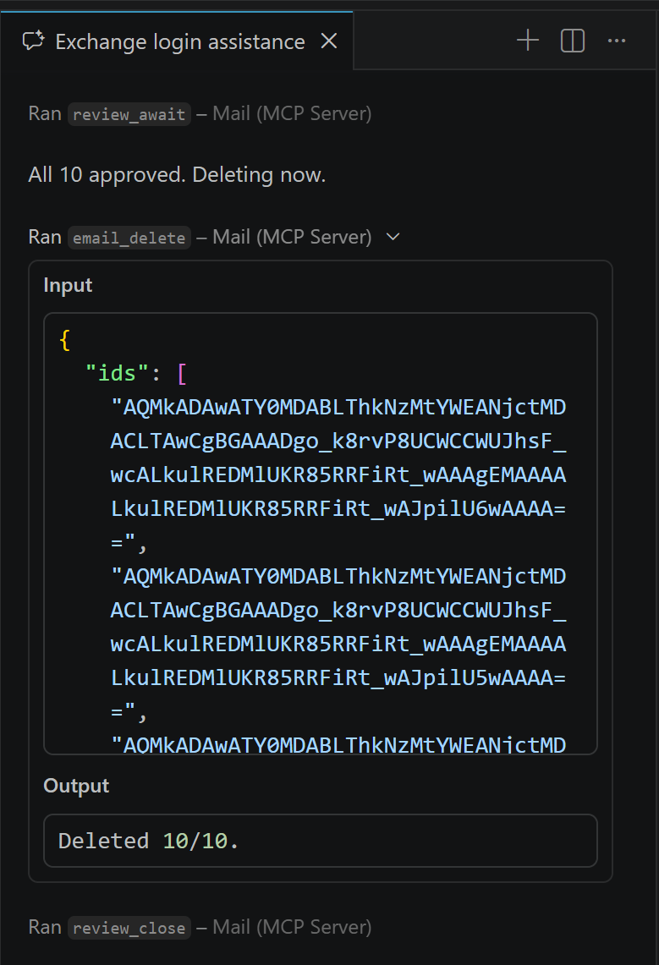This screenshot has height=965, width=659.
Task: Select the Exchange login assistance tab
Action: coord(178,41)
